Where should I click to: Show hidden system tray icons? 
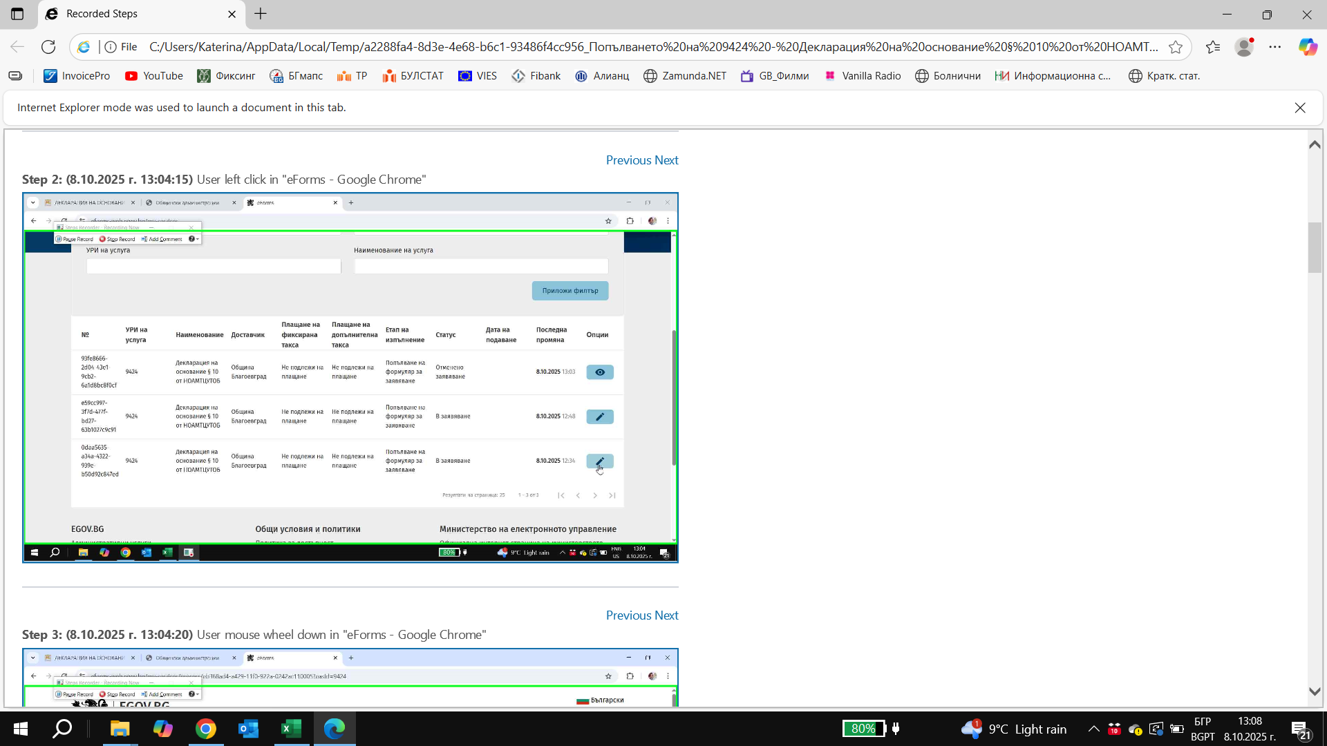pos(1093,729)
